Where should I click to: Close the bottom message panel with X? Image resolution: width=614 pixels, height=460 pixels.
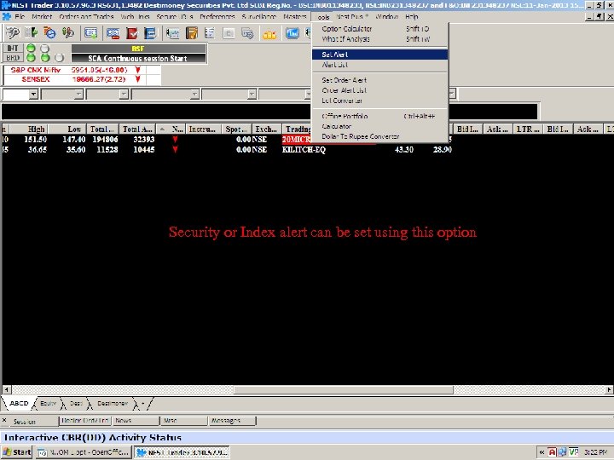coord(4,421)
